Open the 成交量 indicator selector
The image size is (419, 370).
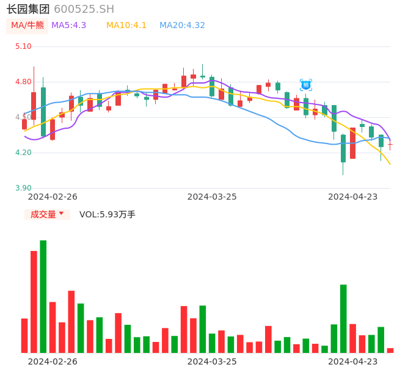tap(43, 214)
